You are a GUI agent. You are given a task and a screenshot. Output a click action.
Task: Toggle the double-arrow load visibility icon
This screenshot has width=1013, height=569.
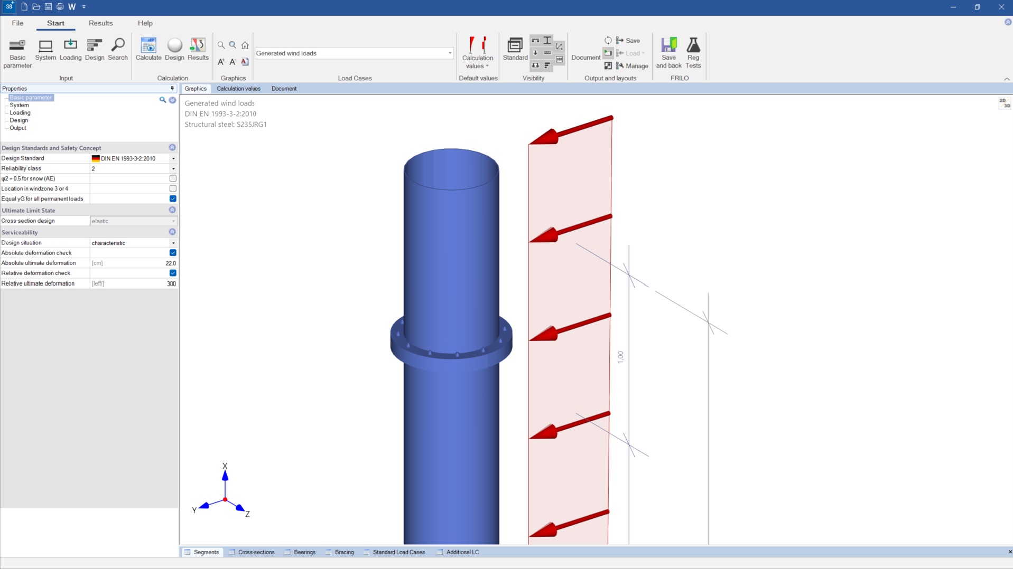[x=535, y=65]
